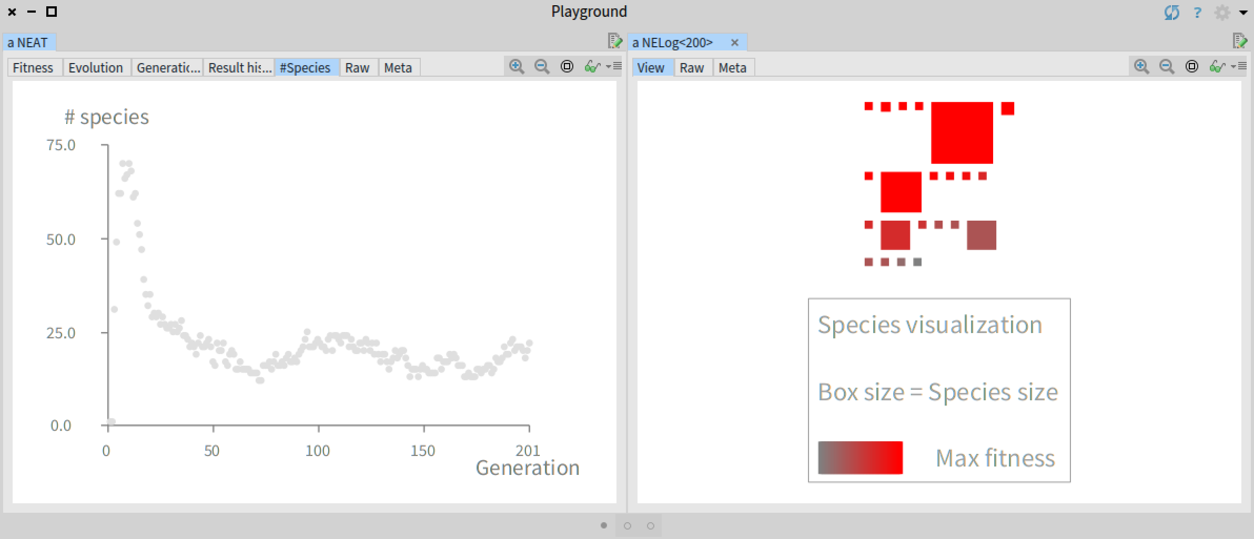Open the NELog pane toolbar menu dropdown
Image resolution: width=1254 pixels, height=539 pixels.
point(1239,67)
